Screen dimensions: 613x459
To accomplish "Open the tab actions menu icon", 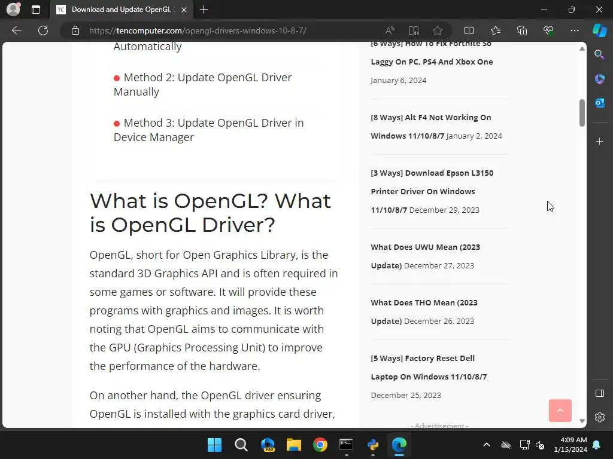I will [35, 10].
